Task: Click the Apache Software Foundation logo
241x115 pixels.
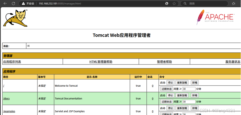Action: click(x=215, y=17)
